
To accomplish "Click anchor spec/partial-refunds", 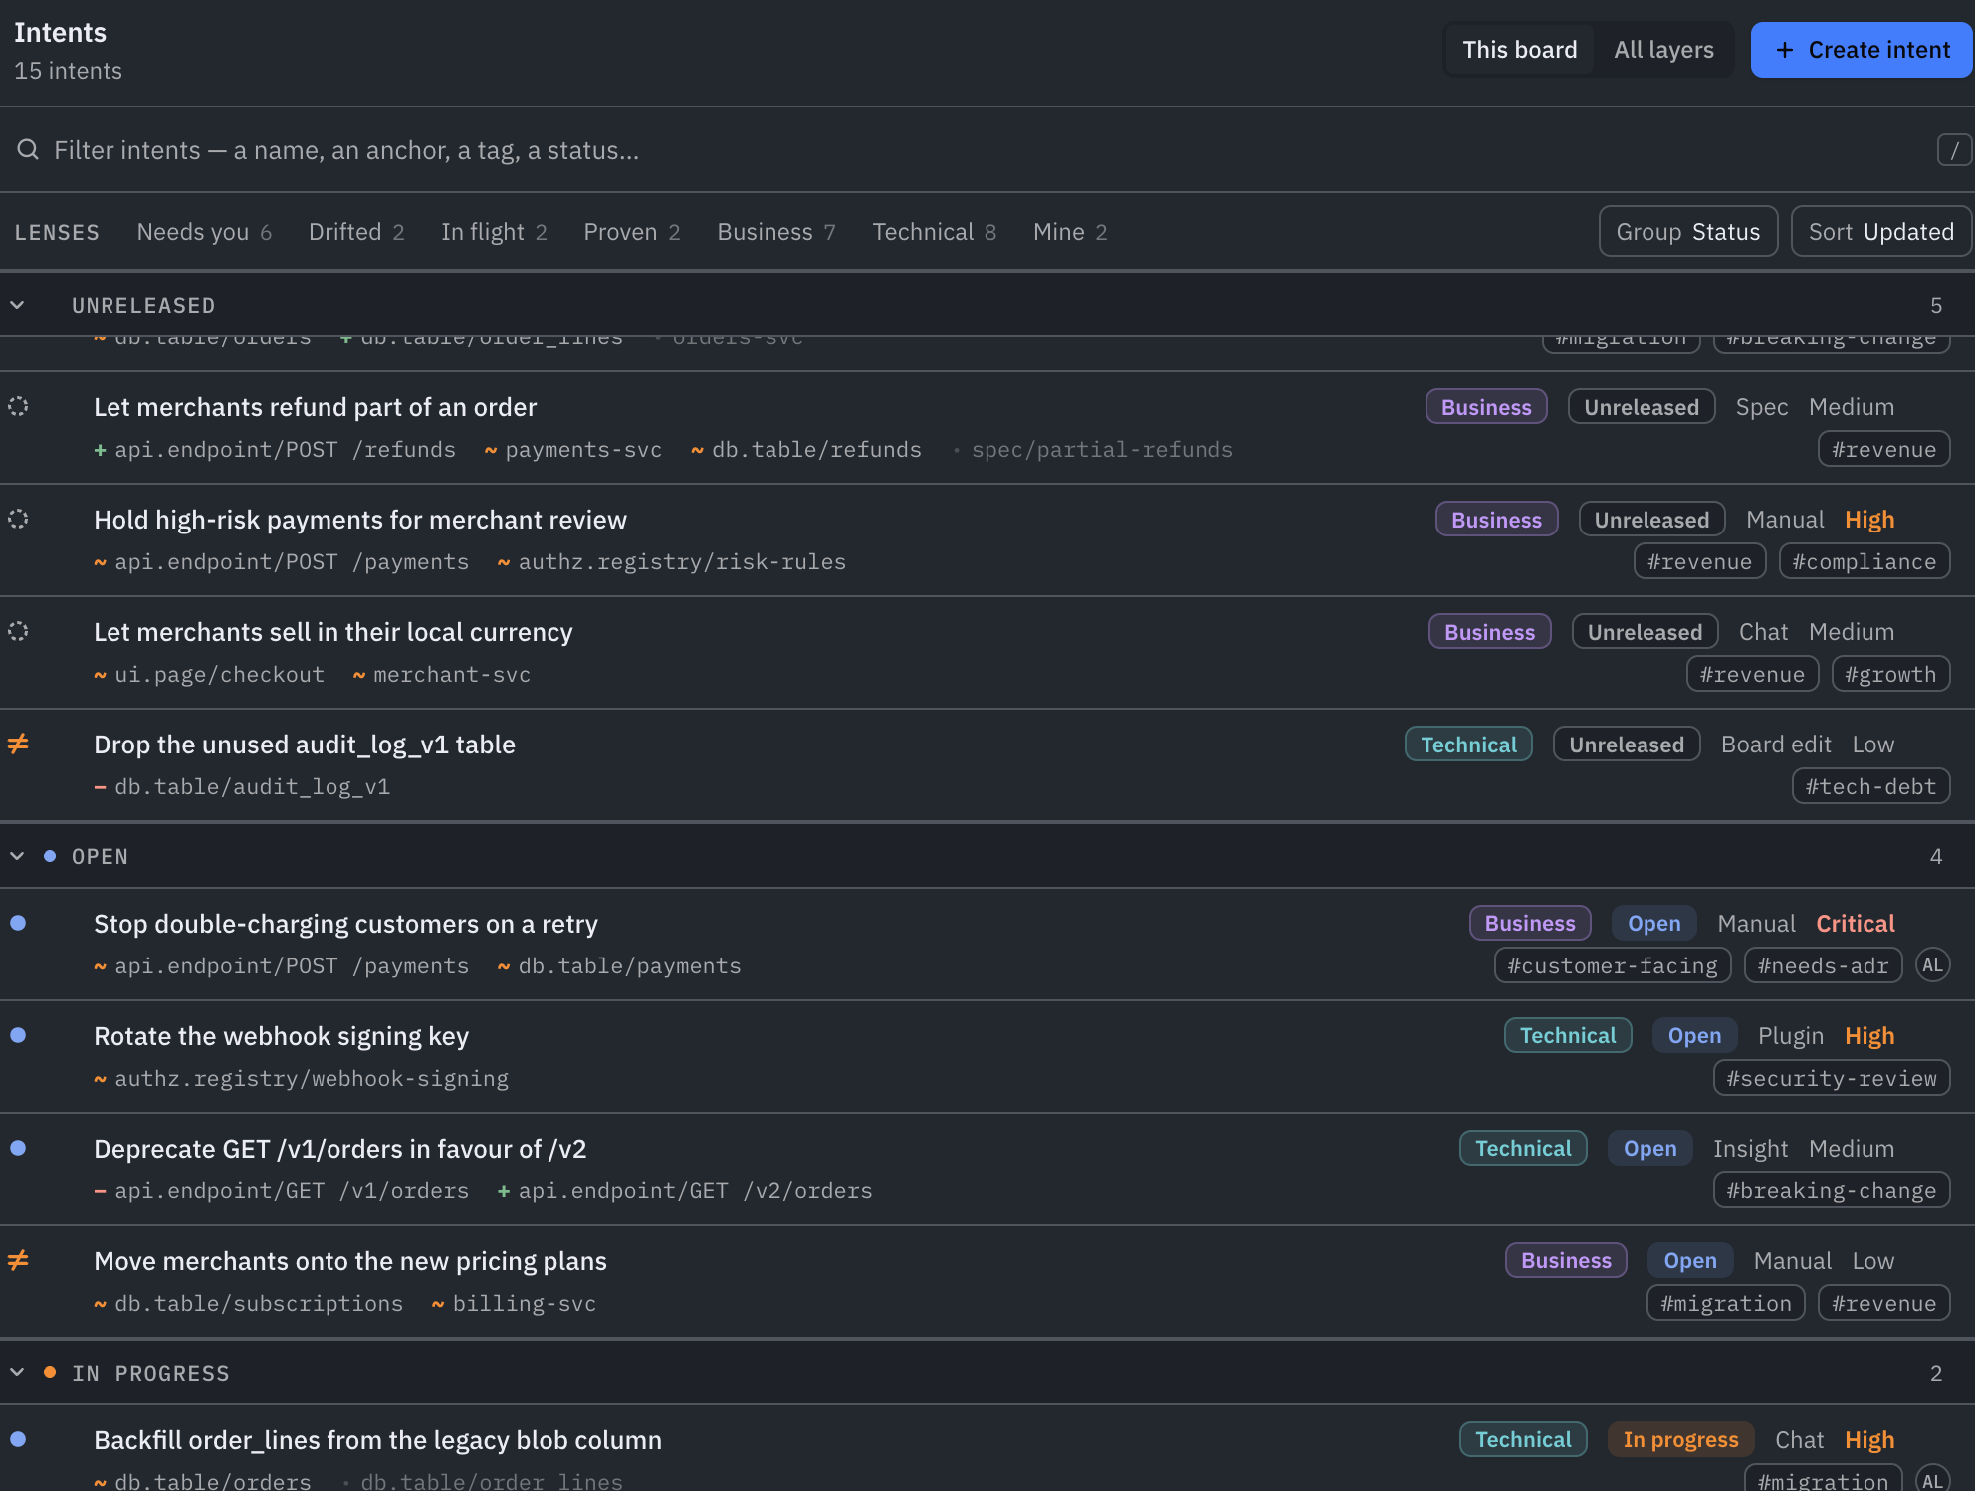I will [x=1102, y=450].
